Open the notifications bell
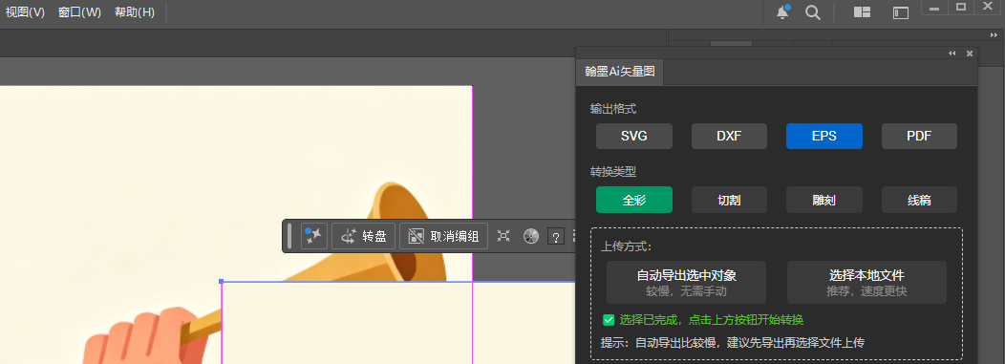1005x364 pixels. (x=782, y=12)
